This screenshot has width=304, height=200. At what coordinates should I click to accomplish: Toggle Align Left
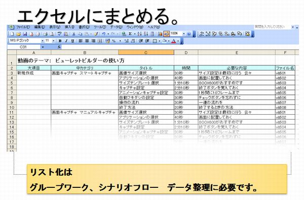pos(81,41)
